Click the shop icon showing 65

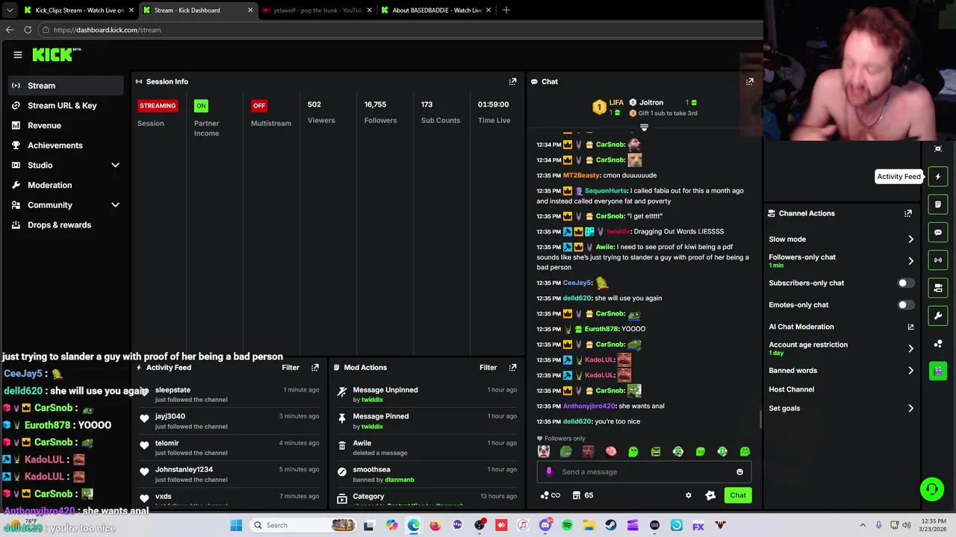click(x=583, y=495)
